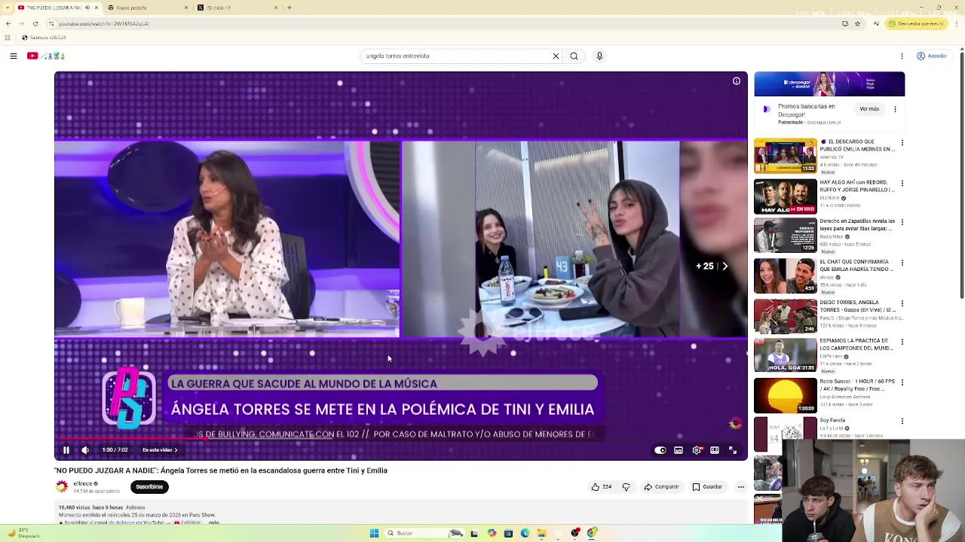Open options for 'EL CHAT QUE CONFIRMARÍA'
Viewport: 965px width, 542px height.
point(902,262)
